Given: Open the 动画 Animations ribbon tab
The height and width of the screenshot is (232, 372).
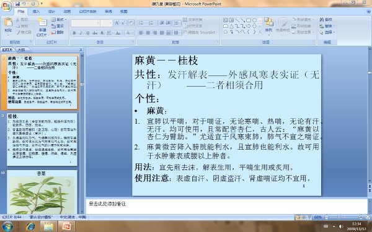Looking at the screenshot, I should (x=67, y=11).
